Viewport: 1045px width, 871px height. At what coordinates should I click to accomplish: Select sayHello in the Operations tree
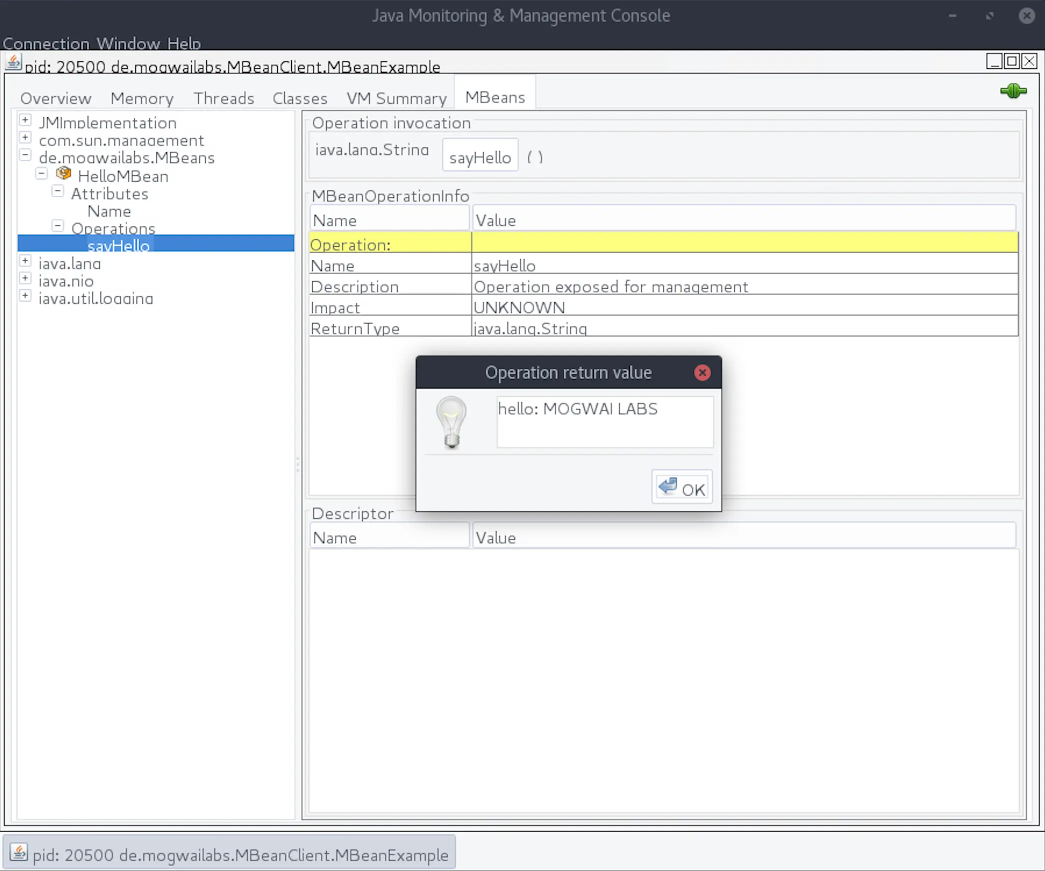(118, 245)
